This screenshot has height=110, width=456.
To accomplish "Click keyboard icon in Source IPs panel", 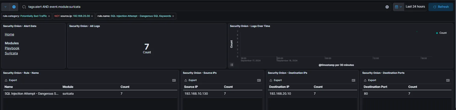I will [259, 80].
